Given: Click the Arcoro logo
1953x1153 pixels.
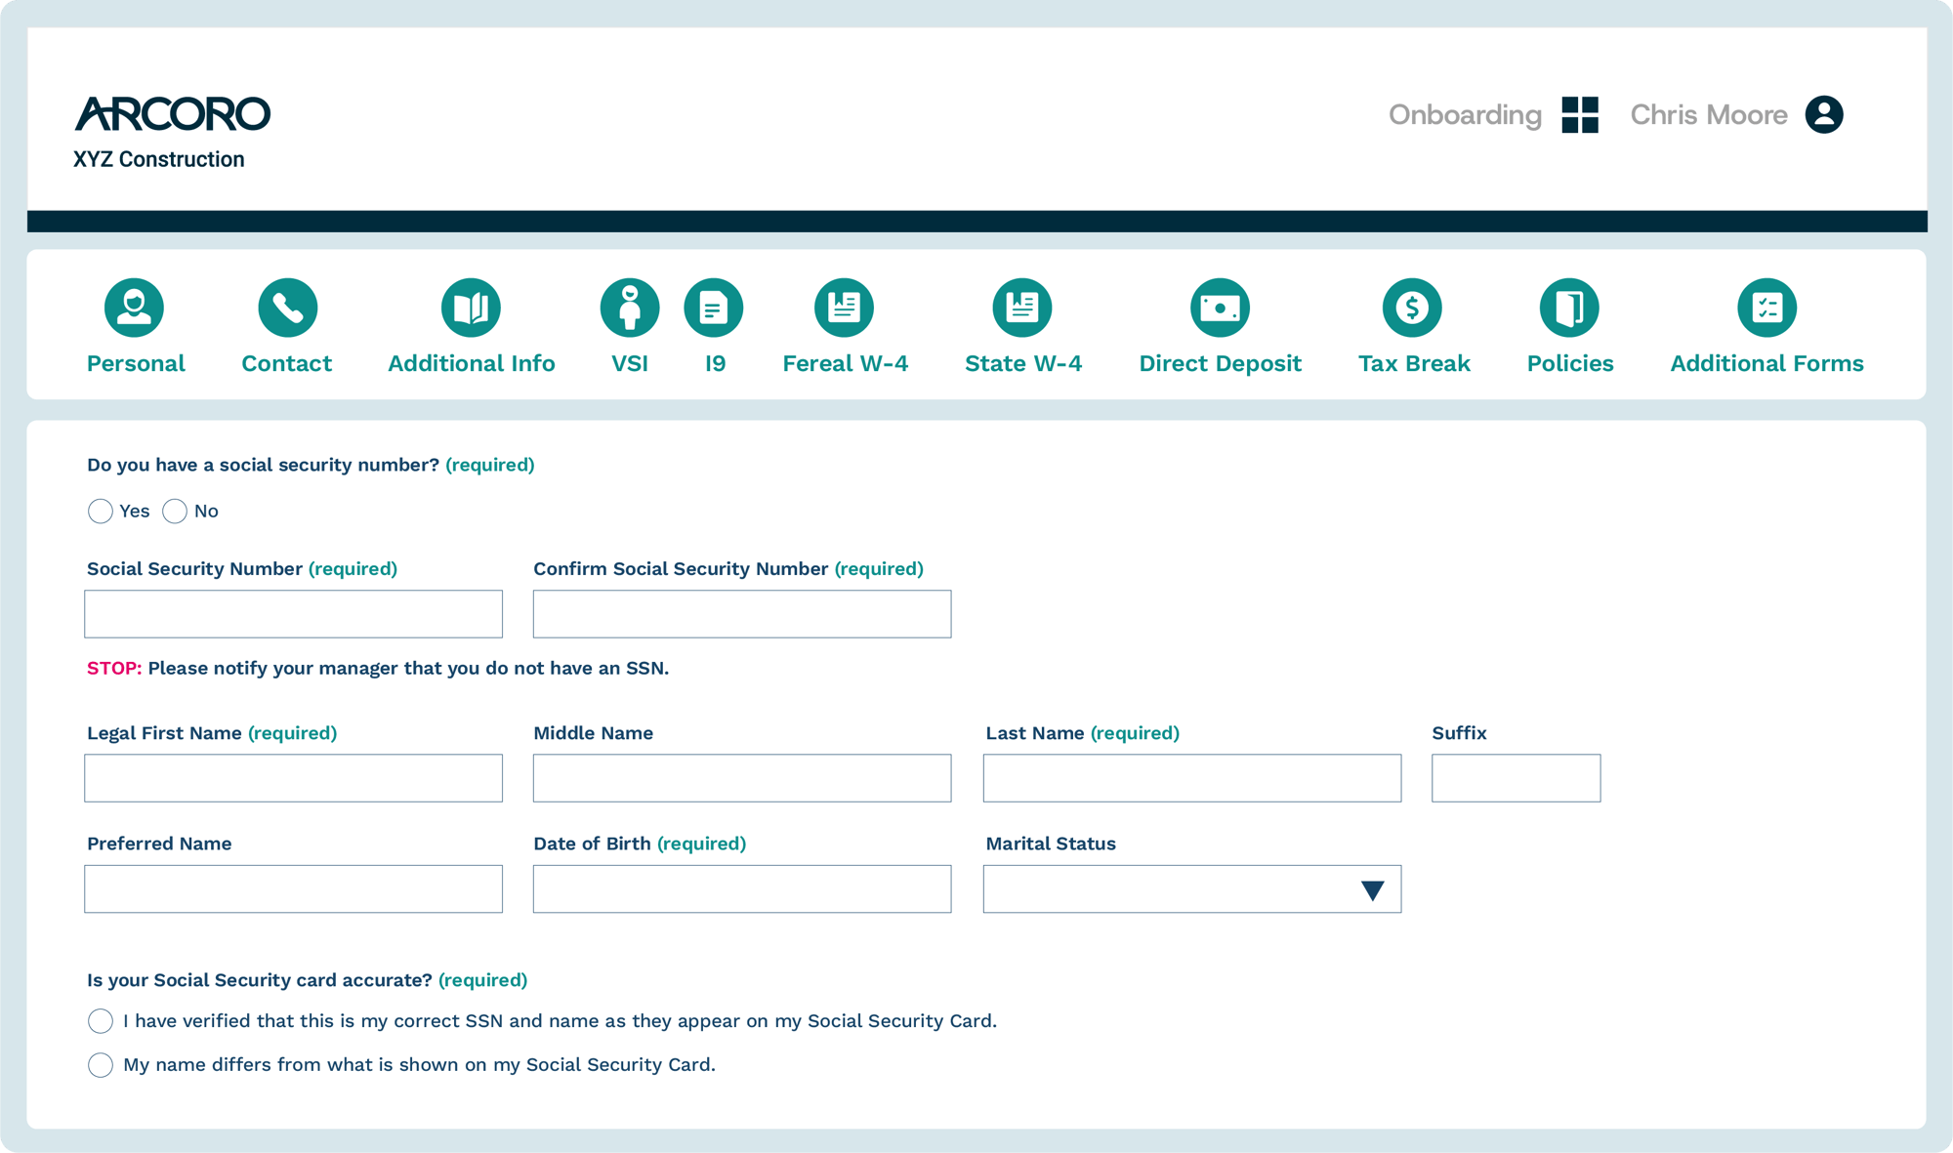Looking at the screenshot, I should (x=173, y=113).
